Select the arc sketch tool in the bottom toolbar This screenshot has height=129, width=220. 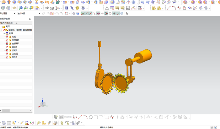[x=85, y=117]
